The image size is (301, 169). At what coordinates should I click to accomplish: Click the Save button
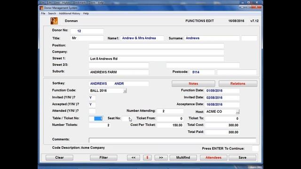243,158
